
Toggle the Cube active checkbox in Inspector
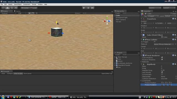(x=146, y=14)
